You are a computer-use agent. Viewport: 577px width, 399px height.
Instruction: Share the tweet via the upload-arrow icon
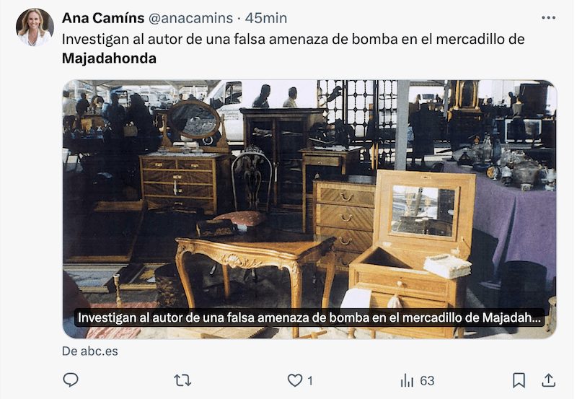tap(548, 380)
